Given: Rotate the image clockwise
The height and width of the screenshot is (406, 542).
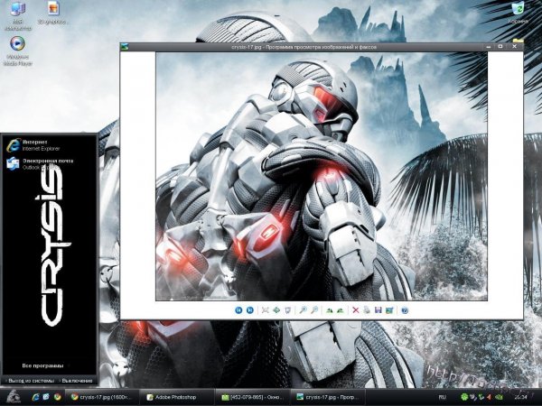Looking at the screenshot, I should click(330, 310).
